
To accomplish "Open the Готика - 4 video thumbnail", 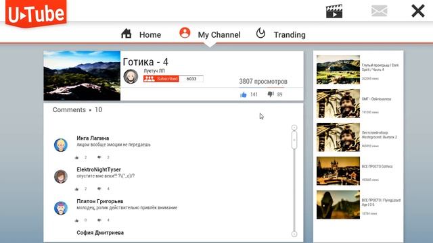I will [82, 76].
